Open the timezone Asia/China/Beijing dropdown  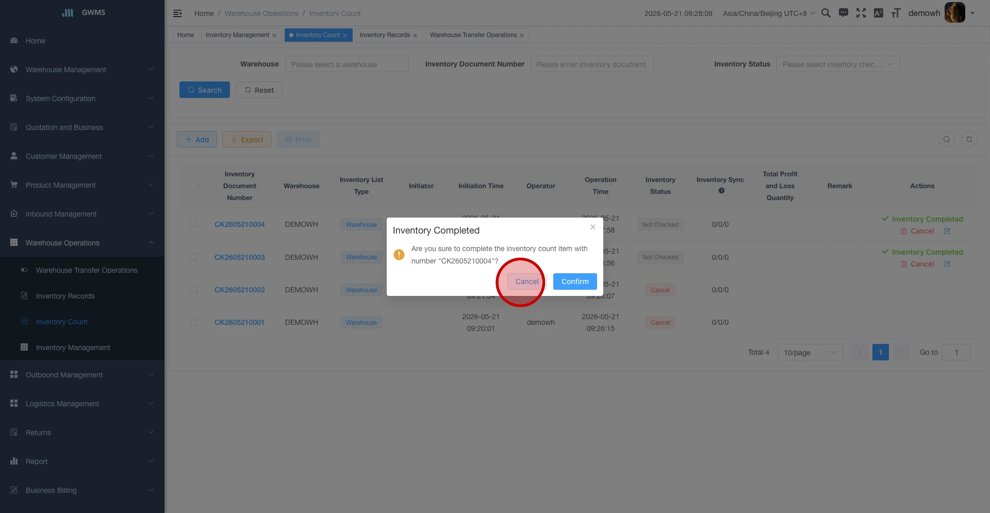pyautogui.click(x=769, y=13)
